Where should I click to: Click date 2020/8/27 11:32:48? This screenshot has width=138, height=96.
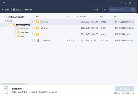pyautogui.click(x=90, y=22)
